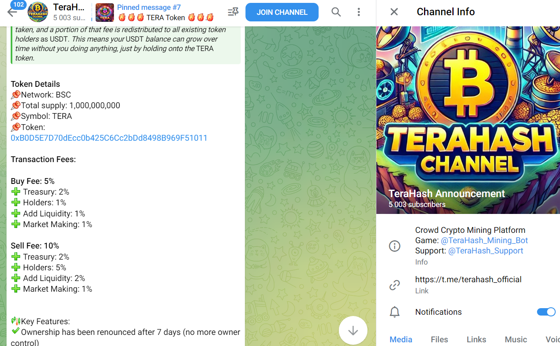This screenshot has width=560, height=346.
Task: Click the info circle icon
Action: (394, 246)
